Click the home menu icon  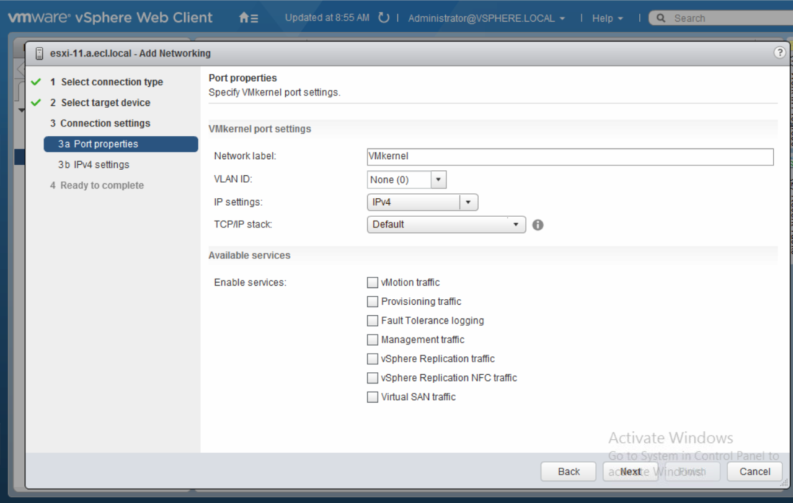[248, 18]
